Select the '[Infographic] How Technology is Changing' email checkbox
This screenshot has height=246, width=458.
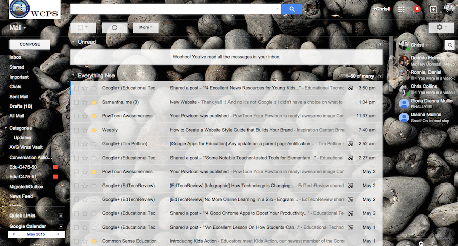76,186
